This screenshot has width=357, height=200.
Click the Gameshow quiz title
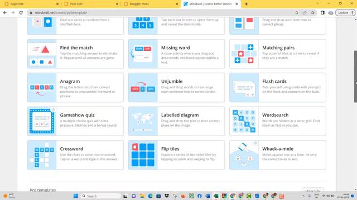click(x=77, y=115)
